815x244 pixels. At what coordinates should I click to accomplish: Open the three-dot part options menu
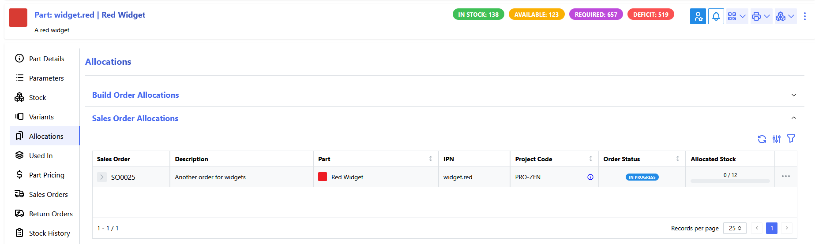(x=804, y=16)
